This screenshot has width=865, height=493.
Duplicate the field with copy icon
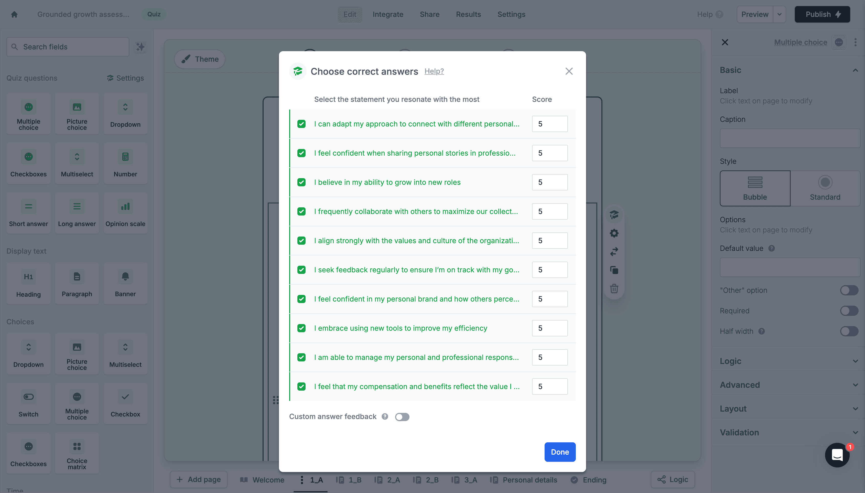(614, 270)
